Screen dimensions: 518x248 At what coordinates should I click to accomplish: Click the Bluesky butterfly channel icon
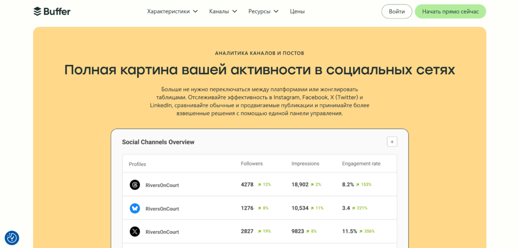point(135,208)
